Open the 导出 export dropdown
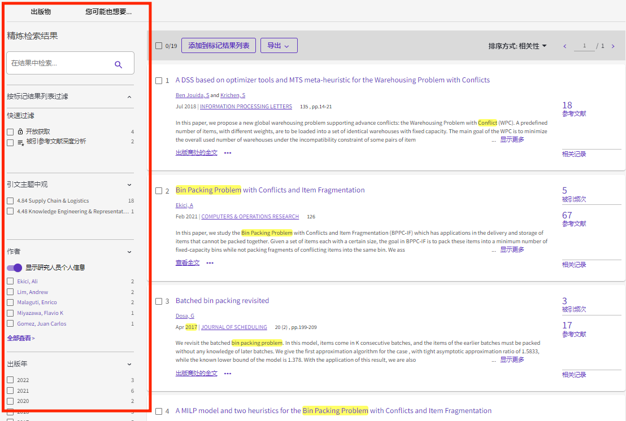 [279, 46]
